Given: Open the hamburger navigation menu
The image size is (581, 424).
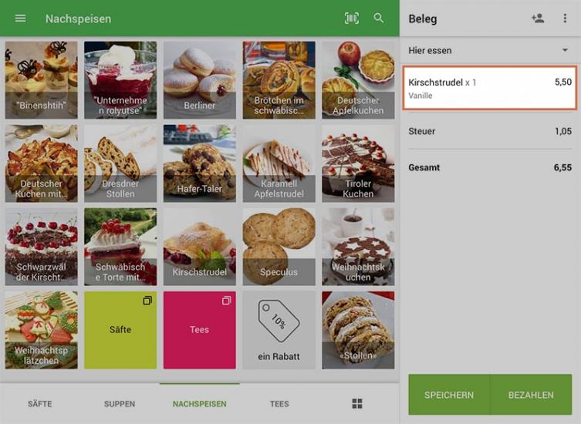Looking at the screenshot, I should coord(20,19).
